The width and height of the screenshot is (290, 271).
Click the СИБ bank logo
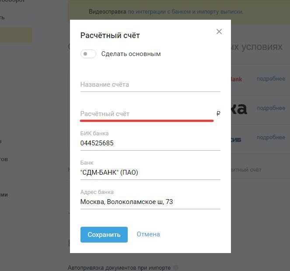pyautogui.click(x=236, y=140)
